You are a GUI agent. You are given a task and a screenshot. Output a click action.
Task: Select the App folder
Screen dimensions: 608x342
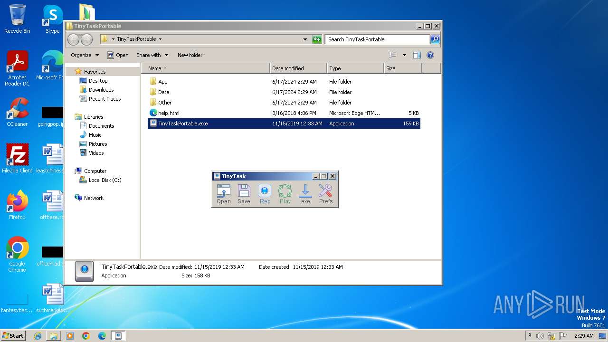coord(284,82)
